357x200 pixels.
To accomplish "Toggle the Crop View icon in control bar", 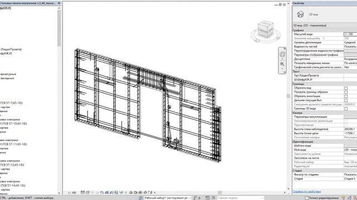I will click(107, 192).
